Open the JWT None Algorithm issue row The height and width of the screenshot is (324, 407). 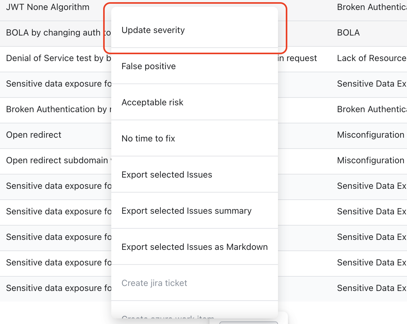pos(48,7)
